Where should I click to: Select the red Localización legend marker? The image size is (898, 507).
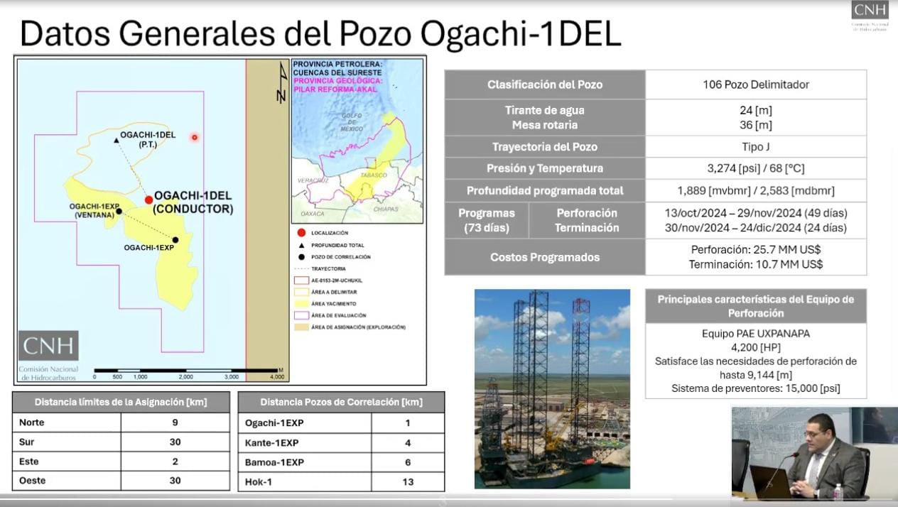301,232
